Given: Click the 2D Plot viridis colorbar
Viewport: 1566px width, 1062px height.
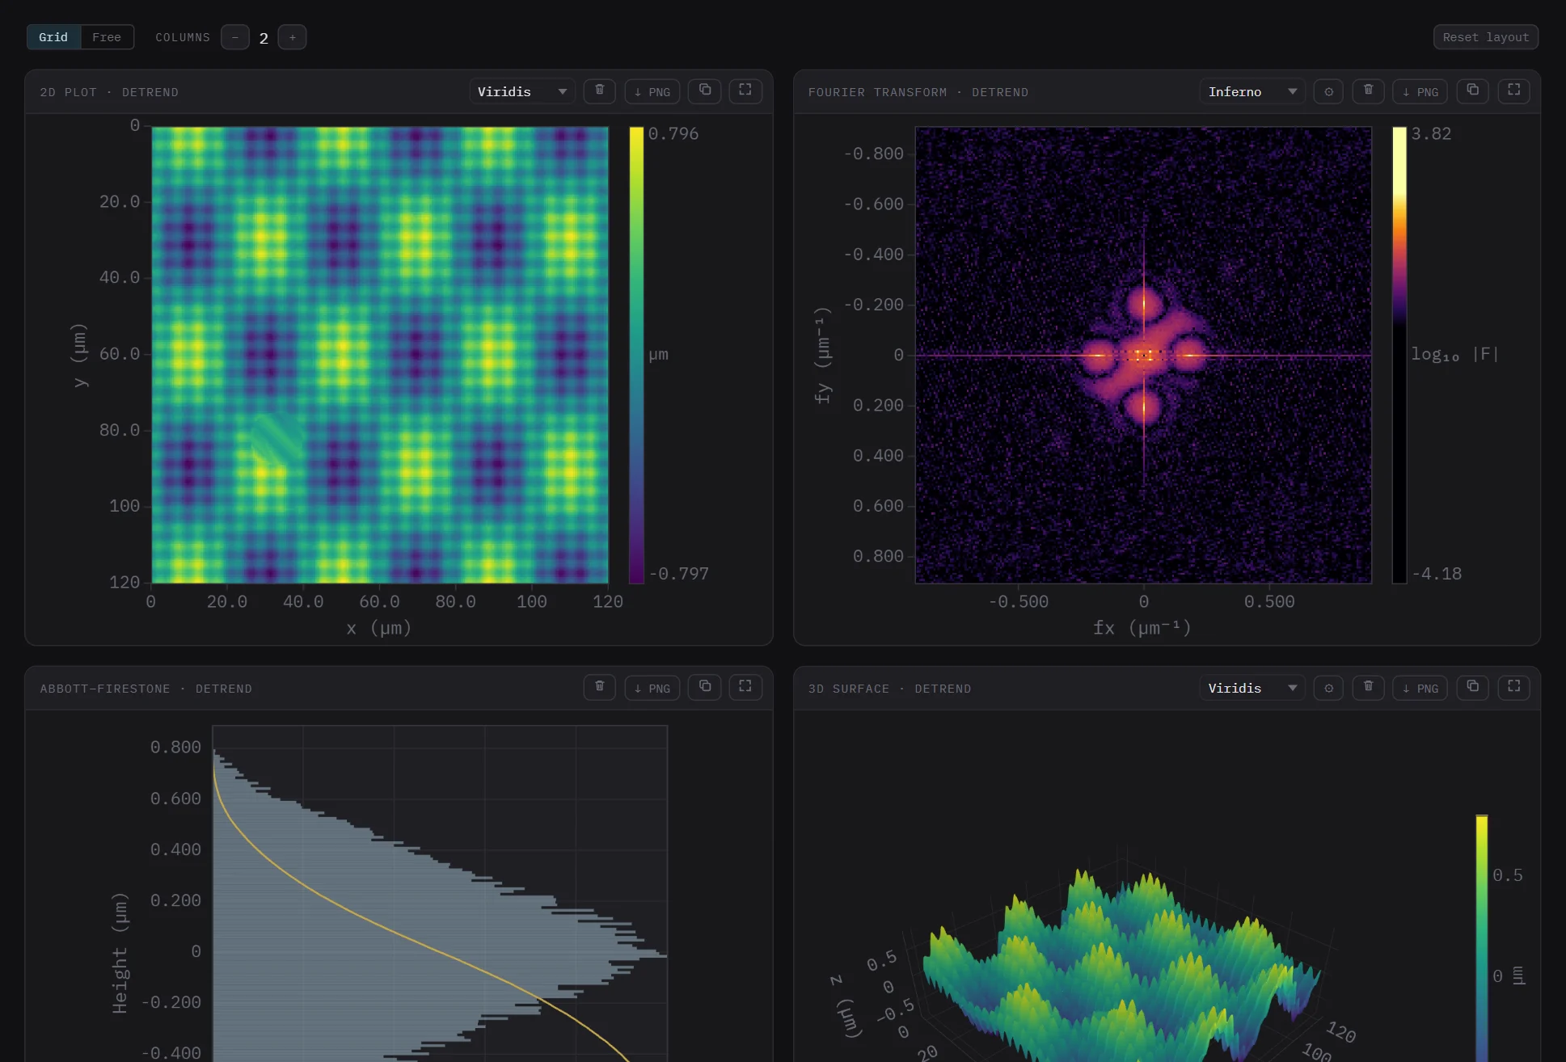Looking at the screenshot, I should [x=636, y=355].
